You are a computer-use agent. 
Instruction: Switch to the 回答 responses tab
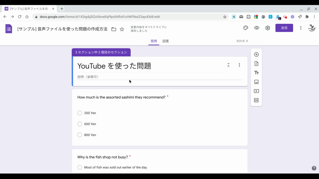(165, 41)
